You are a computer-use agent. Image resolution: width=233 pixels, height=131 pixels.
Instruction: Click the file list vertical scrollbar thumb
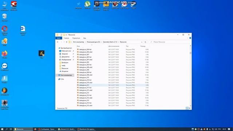pyautogui.click(x=190, y=53)
